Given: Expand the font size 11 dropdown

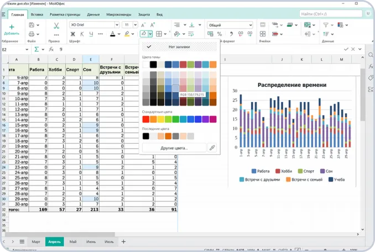Looking at the screenshot, I should click(x=130, y=25).
